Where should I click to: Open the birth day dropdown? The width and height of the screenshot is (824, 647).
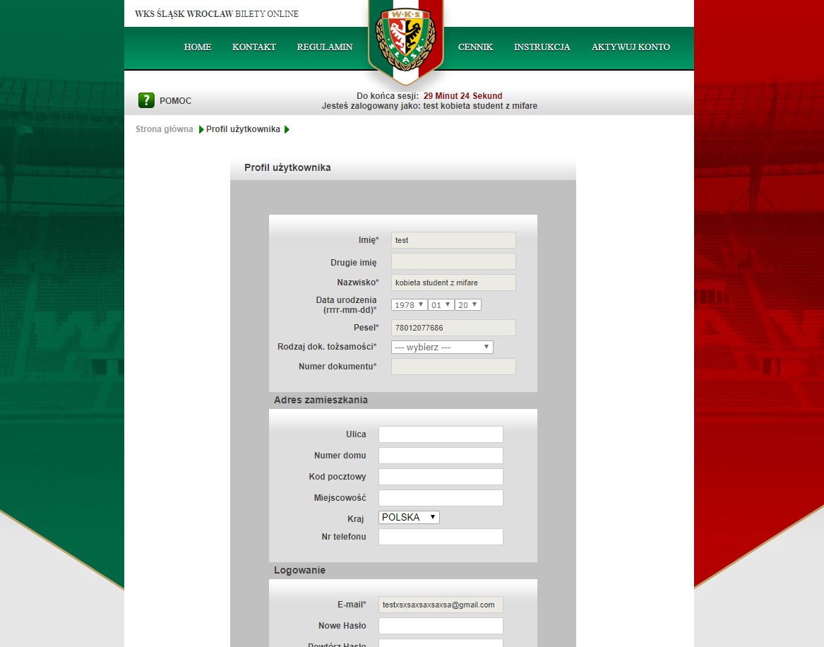coord(468,304)
